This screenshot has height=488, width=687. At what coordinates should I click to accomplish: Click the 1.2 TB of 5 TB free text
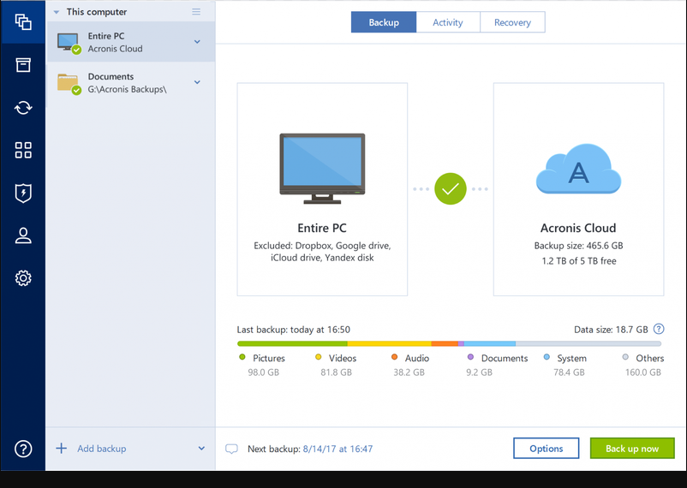[579, 261]
